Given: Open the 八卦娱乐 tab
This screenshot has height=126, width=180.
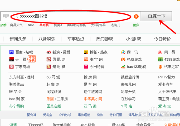Looking at the screenshot, I should tap(47, 39).
